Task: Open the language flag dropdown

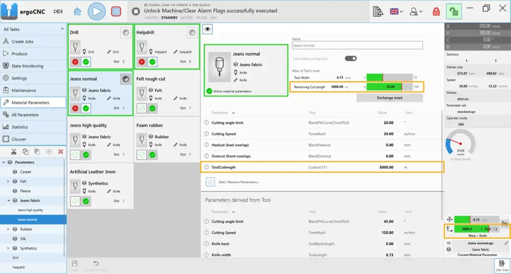Action: [x=396, y=11]
